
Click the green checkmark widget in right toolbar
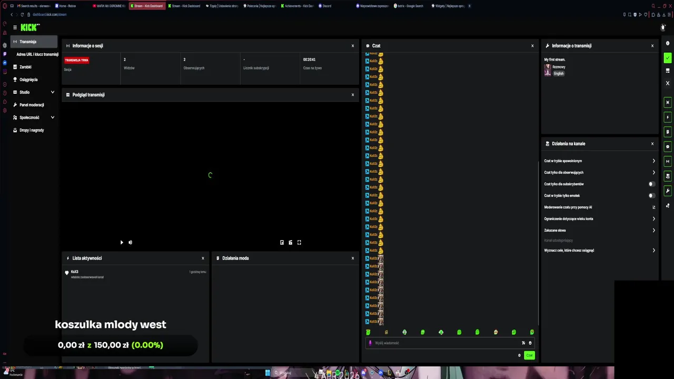point(668,58)
